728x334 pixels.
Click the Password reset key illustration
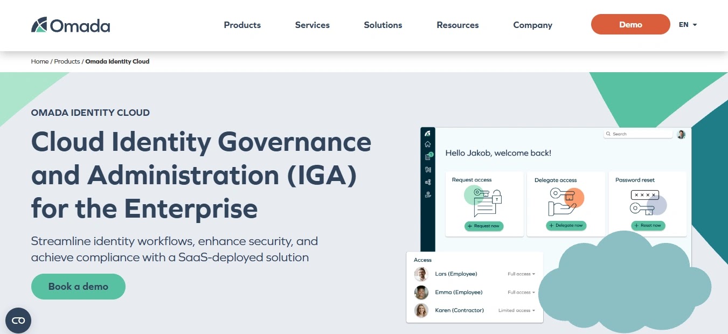pyautogui.click(x=648, y=203)
